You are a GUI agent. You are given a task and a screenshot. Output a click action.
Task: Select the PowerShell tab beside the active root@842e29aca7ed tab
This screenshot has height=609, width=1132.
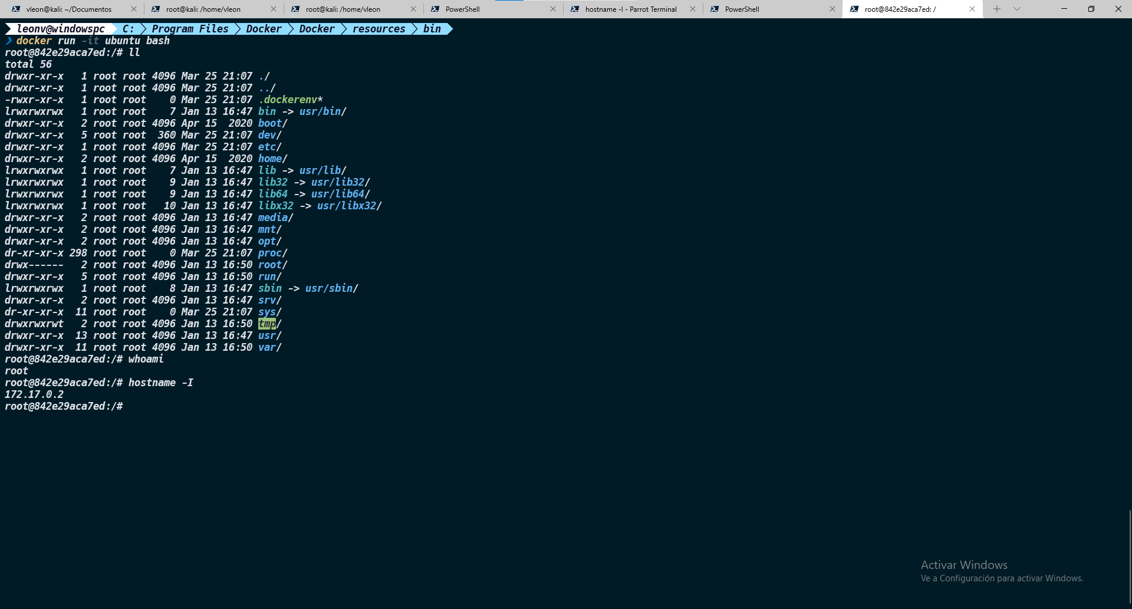(x=742, y=9)
